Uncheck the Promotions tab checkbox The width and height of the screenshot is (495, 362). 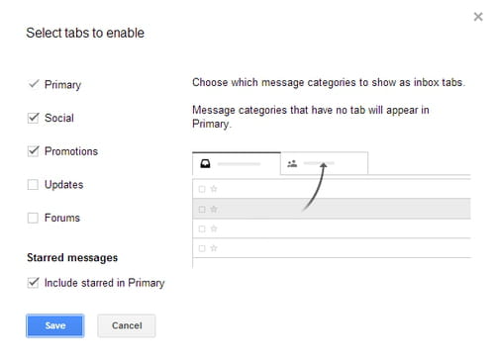[x=33, y=151]
